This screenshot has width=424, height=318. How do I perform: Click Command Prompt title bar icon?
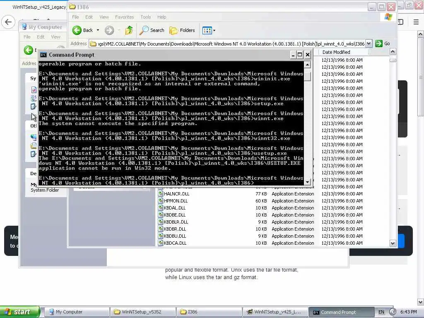coord(43,55)
